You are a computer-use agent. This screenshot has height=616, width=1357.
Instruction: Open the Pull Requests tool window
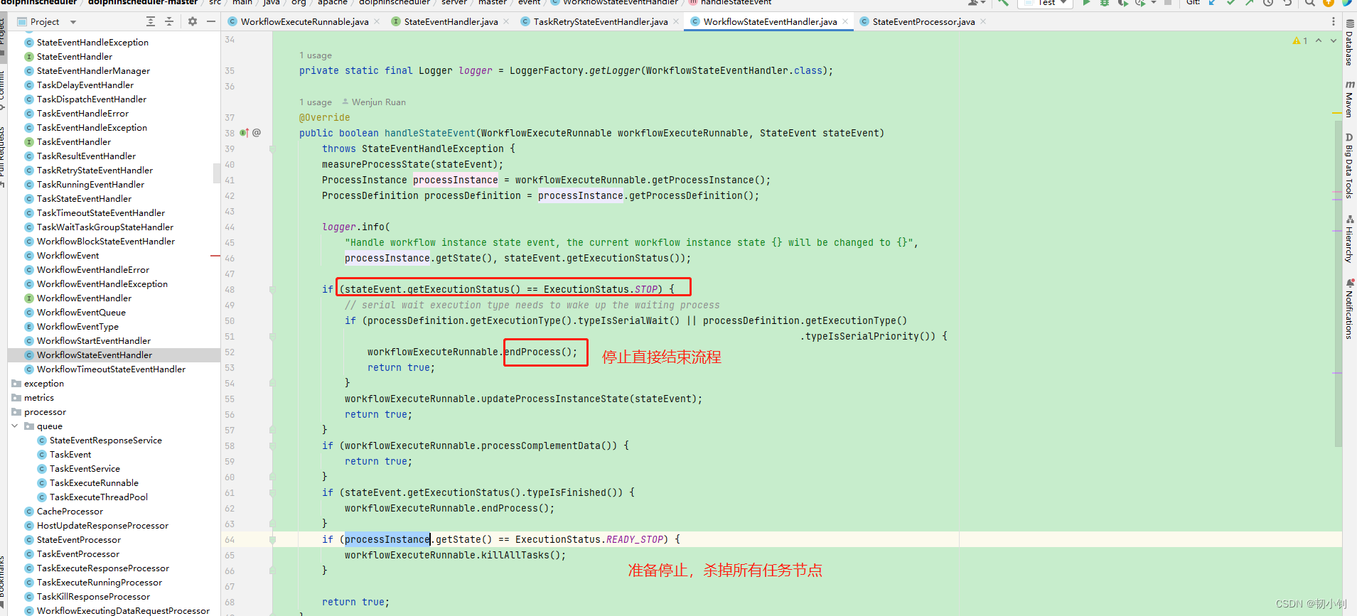coord(2,158)
